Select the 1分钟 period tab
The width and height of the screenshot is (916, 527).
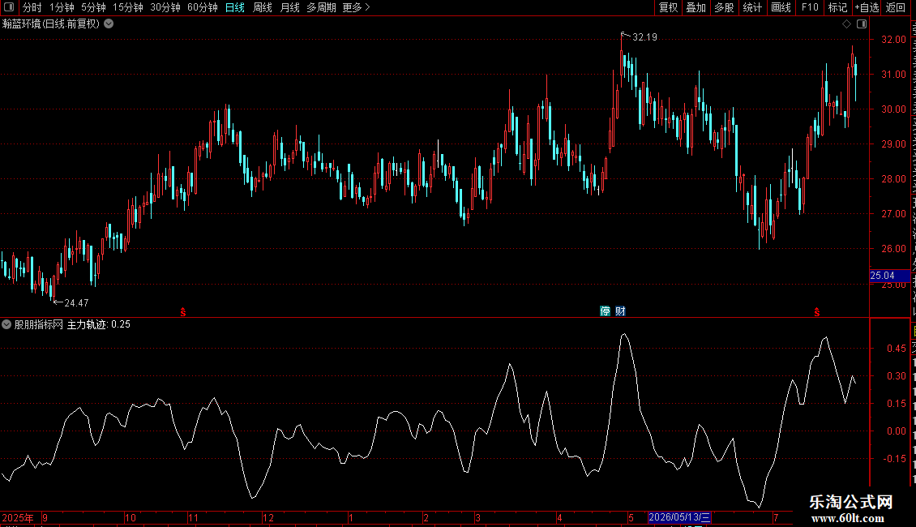coord(62,7)
